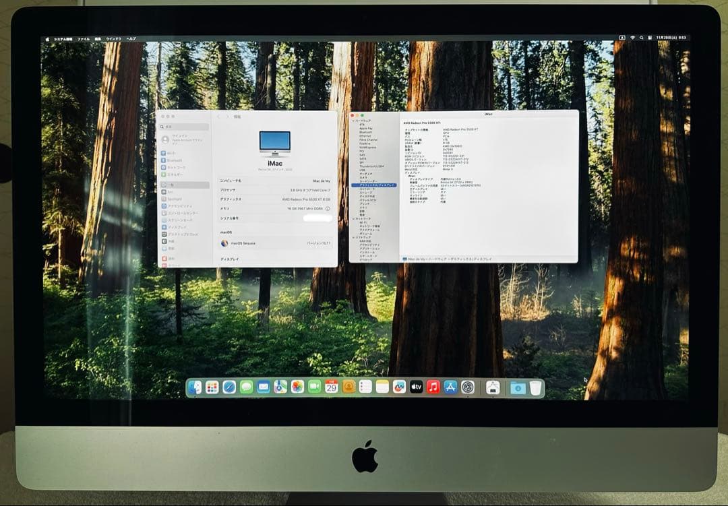
Task: Open FaceTime from the Dock
Action: click(313, 387)
